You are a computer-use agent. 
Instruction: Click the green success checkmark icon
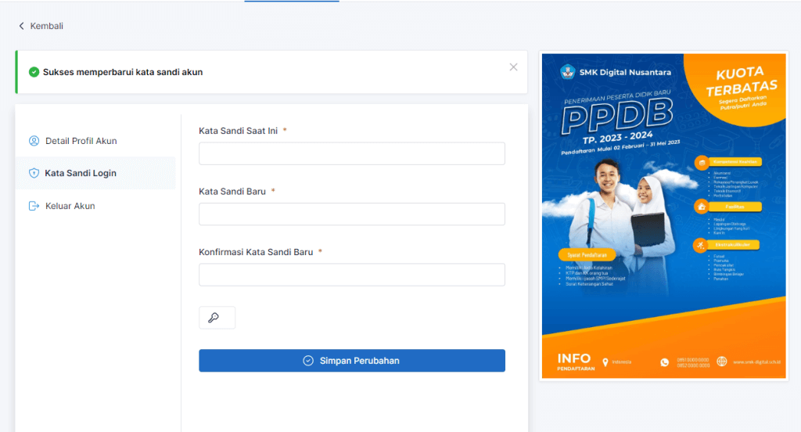pyautogui.click(x=34, y=72)
